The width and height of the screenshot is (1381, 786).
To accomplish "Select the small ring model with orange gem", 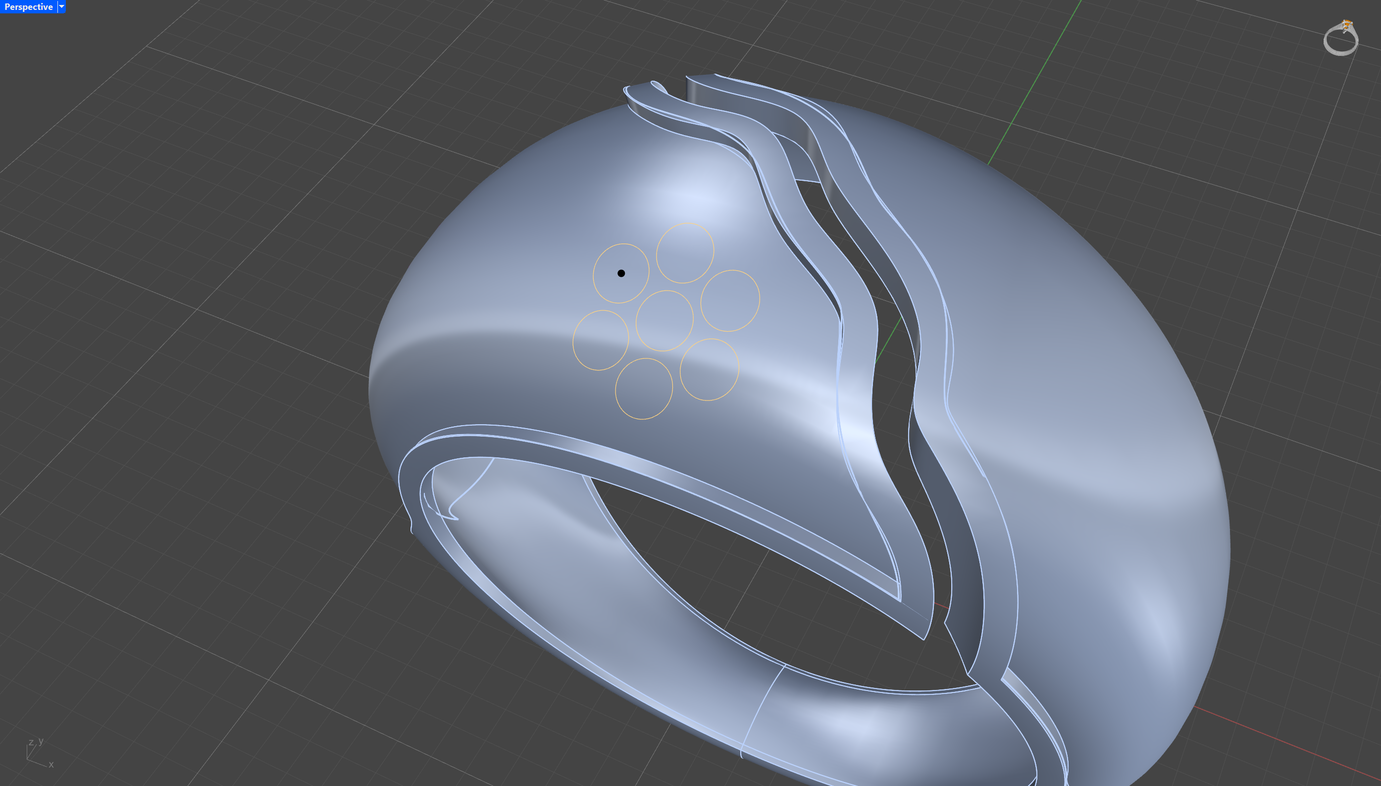I will click(x=1341, y=38).
